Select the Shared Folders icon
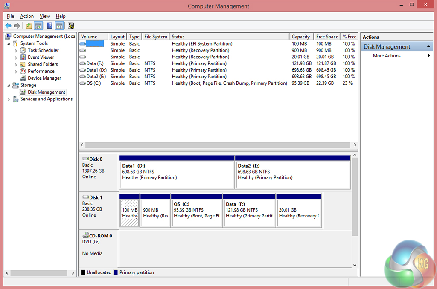 23,64
